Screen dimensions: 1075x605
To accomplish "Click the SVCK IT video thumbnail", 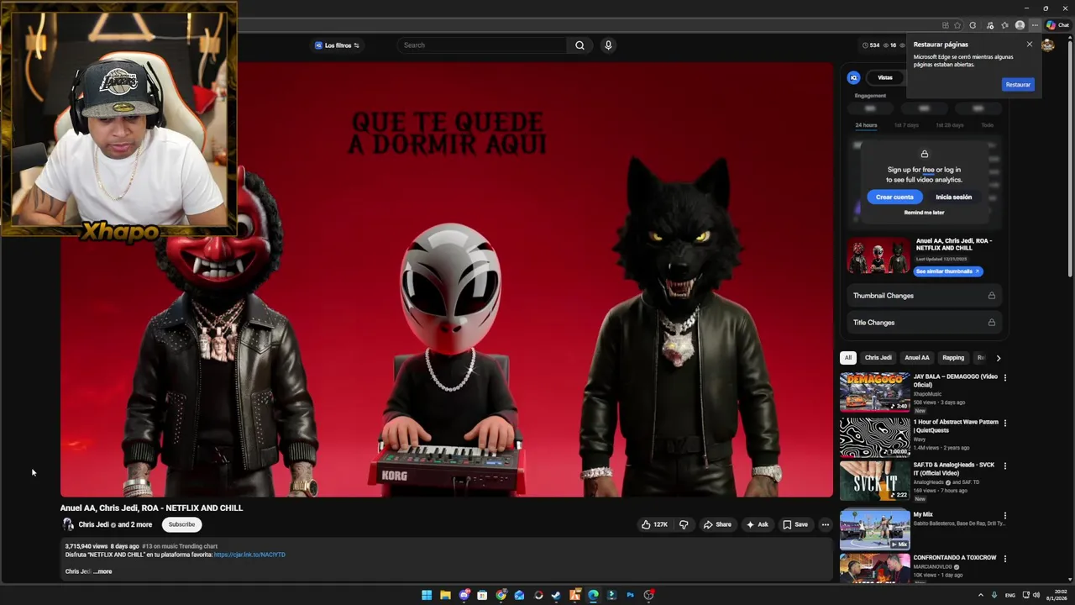I will [x=874, y=481].
